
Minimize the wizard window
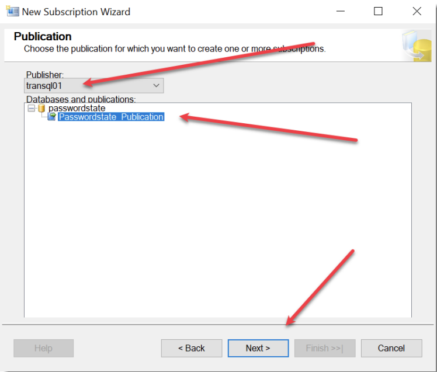[340, 12]
